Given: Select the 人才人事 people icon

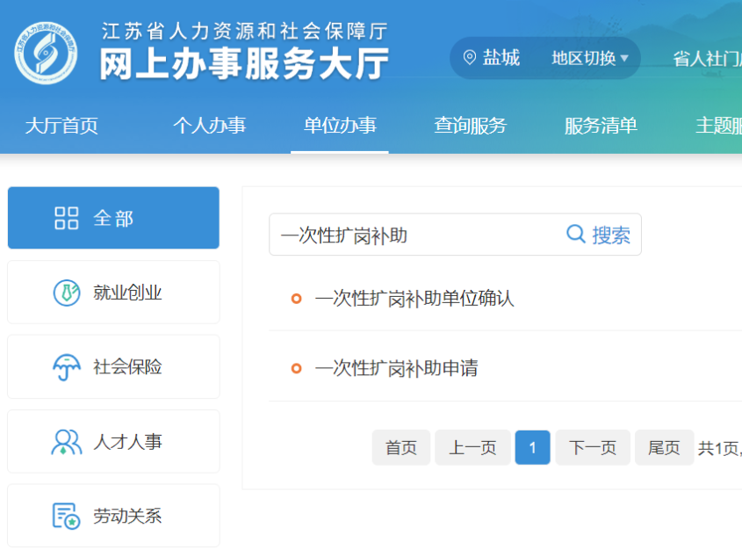Looking at the screenshot, I should click(x=66, y=440).
